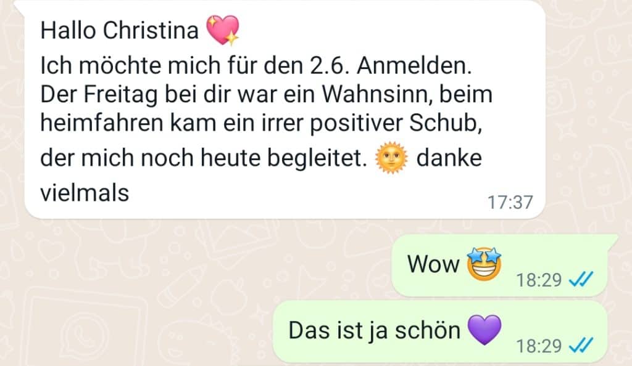
Task: Select the star-eyed emoji beside Wow
Action: pyautogui.click(x=484, y=264)
